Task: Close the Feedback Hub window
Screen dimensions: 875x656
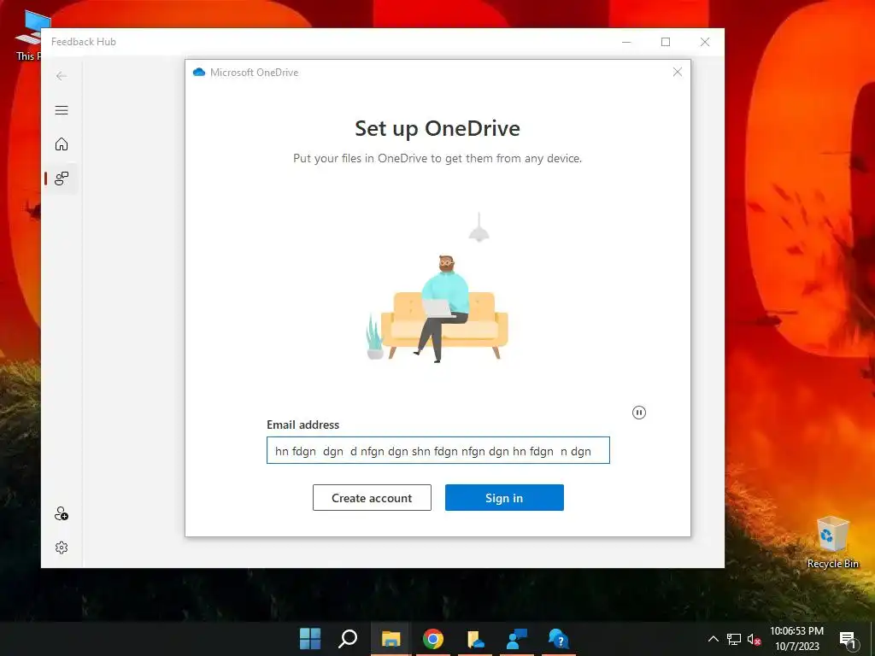Action: (x=705, y=42)
